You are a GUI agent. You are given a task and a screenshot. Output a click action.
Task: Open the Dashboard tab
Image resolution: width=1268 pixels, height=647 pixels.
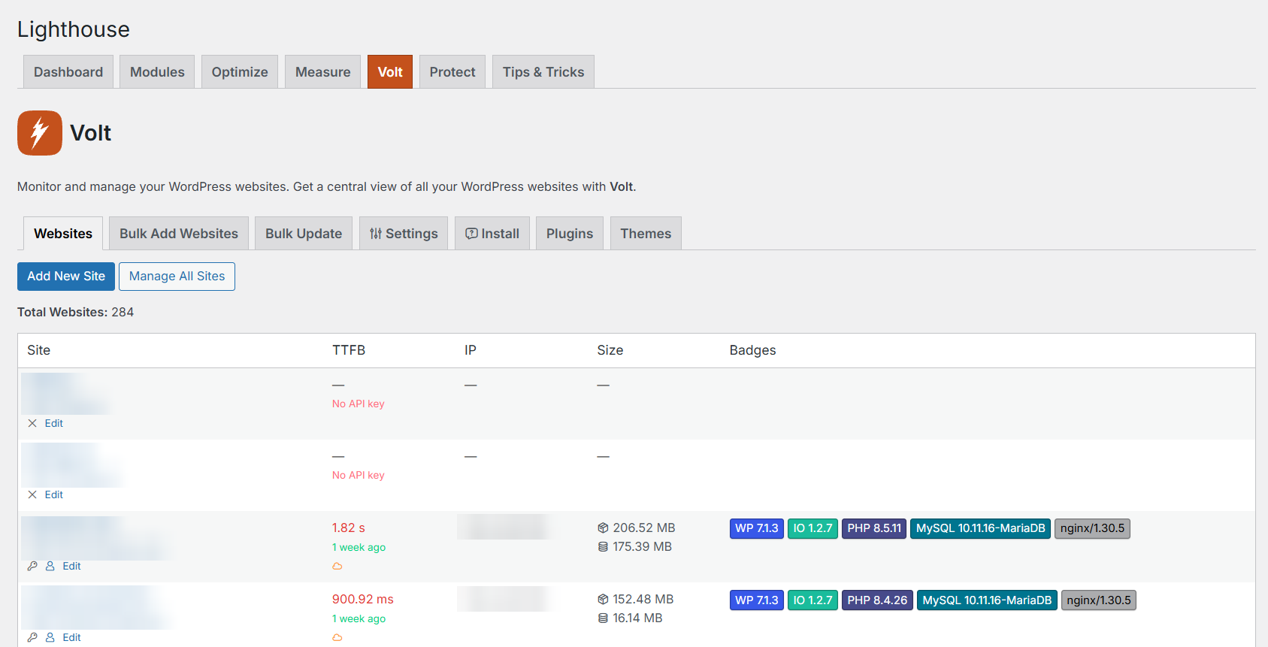pyautogui.click(x=68, y=71)
